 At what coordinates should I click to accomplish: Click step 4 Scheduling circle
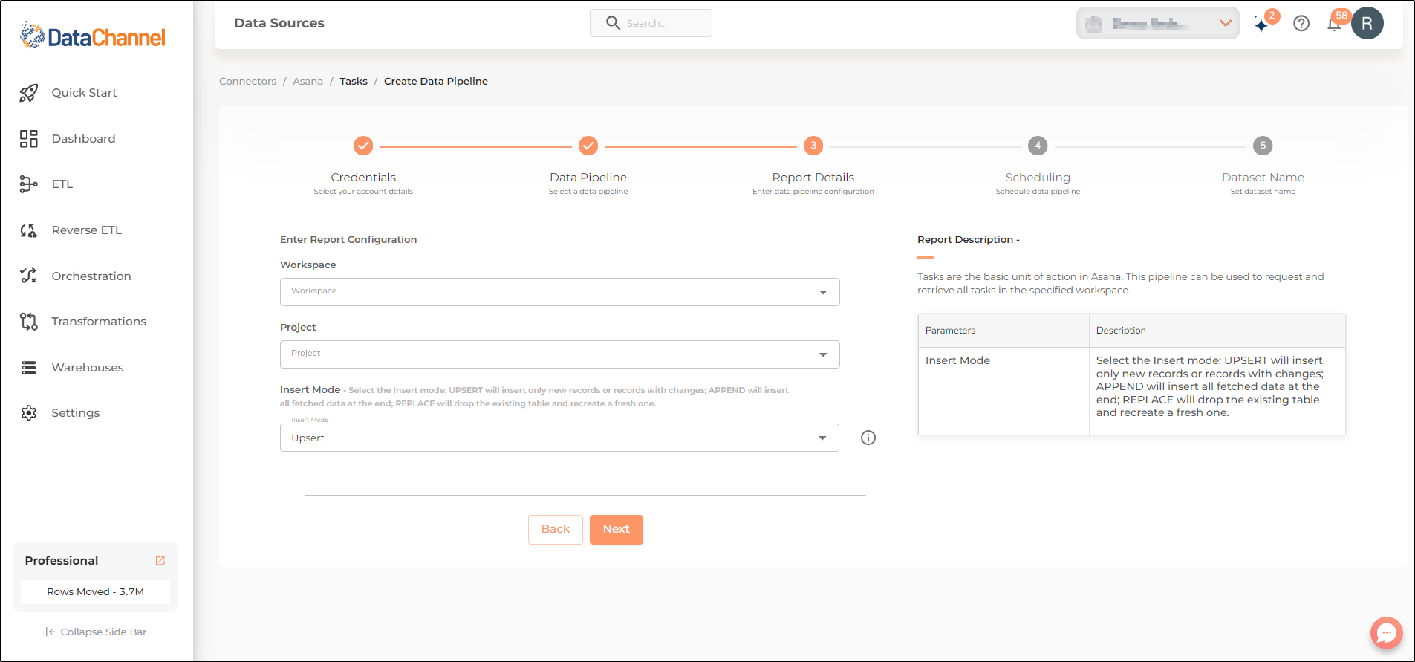pos(1038,146)
